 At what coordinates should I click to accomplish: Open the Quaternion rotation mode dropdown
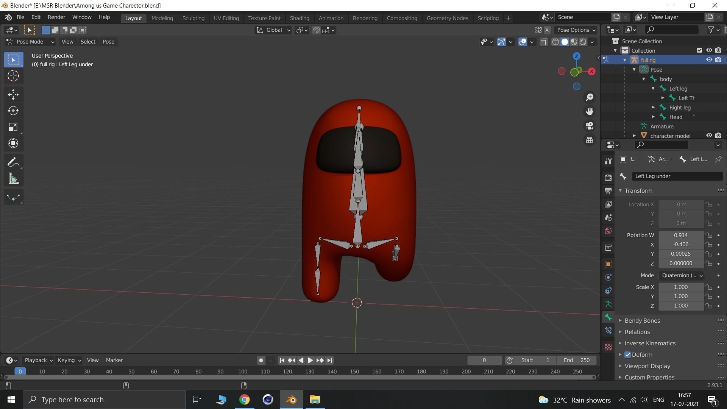click(682, 276)
